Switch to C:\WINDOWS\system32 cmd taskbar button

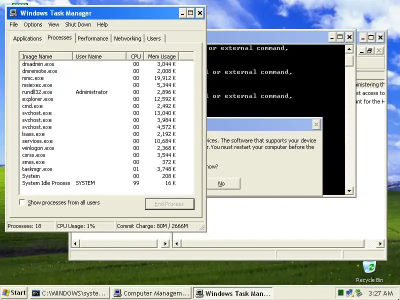pos(69,293)
